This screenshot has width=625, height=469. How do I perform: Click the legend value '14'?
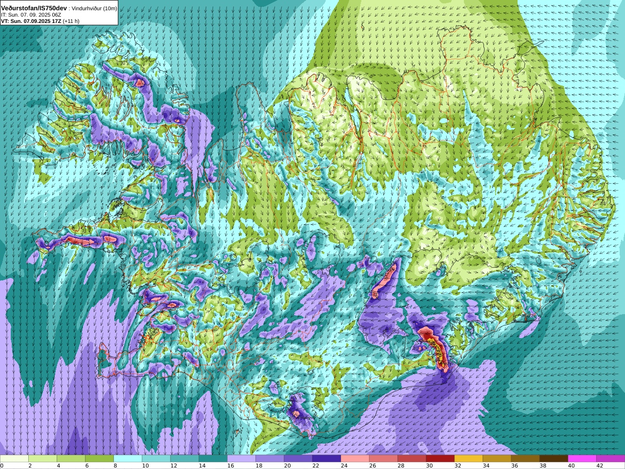coord(202,466)
